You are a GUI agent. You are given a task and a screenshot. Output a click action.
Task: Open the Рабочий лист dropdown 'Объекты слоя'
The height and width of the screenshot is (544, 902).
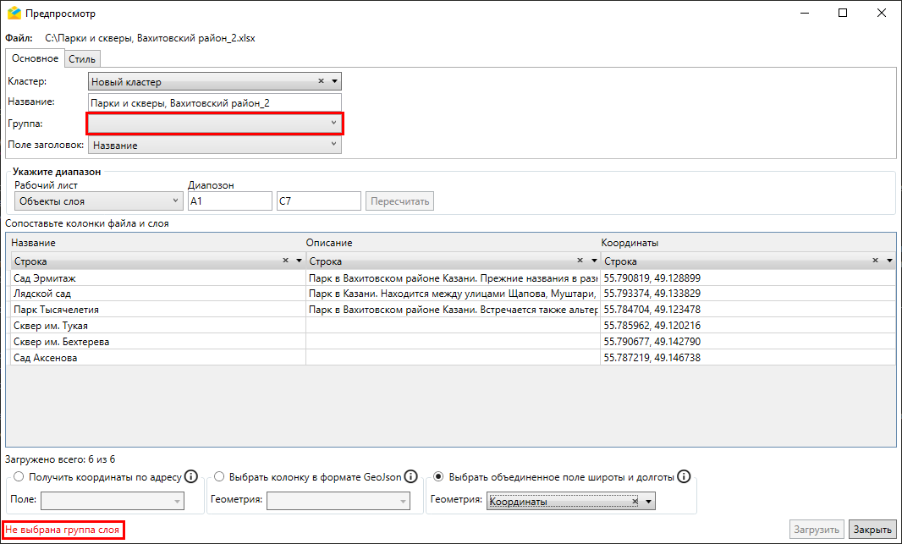click(x=98, y=201)
